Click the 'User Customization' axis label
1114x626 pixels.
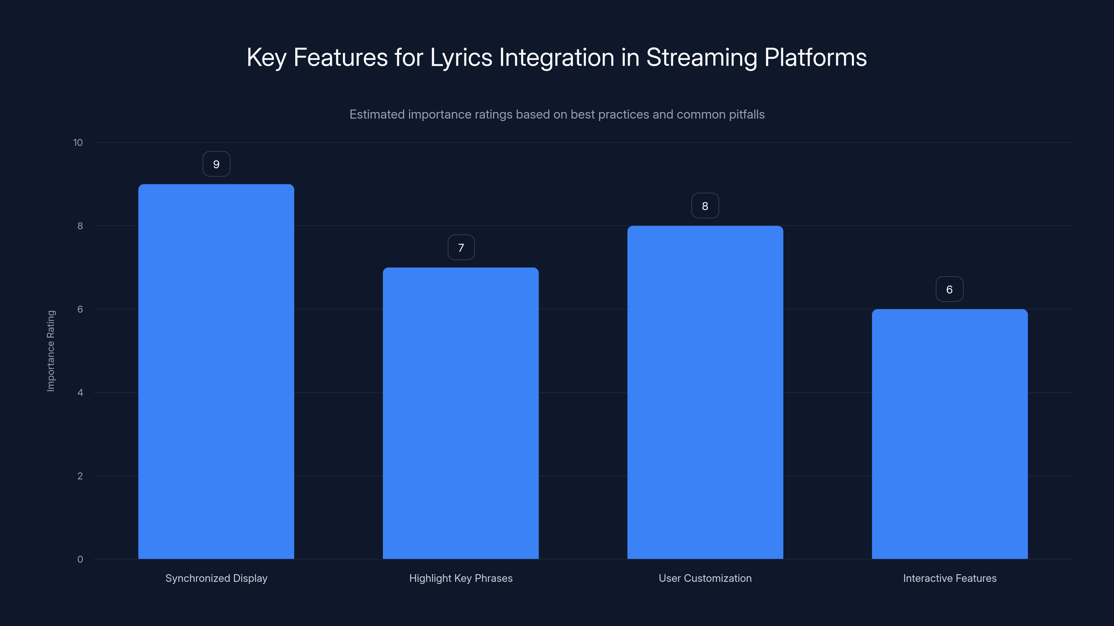pyautogui.click(x=705, y=578)
